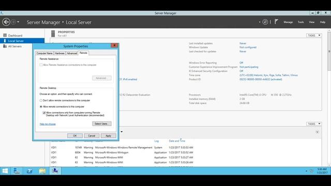Image resolution: width=331 pixels, height=186 pixels.
Task: Click the back arrow in Server Manager
Action: tap(6, 22)
